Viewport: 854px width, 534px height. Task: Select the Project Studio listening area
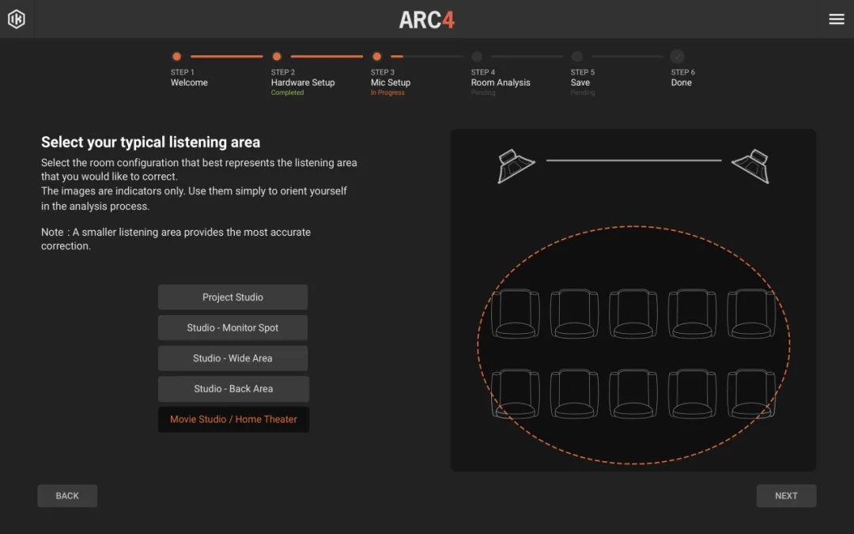[x=232, y=297]
